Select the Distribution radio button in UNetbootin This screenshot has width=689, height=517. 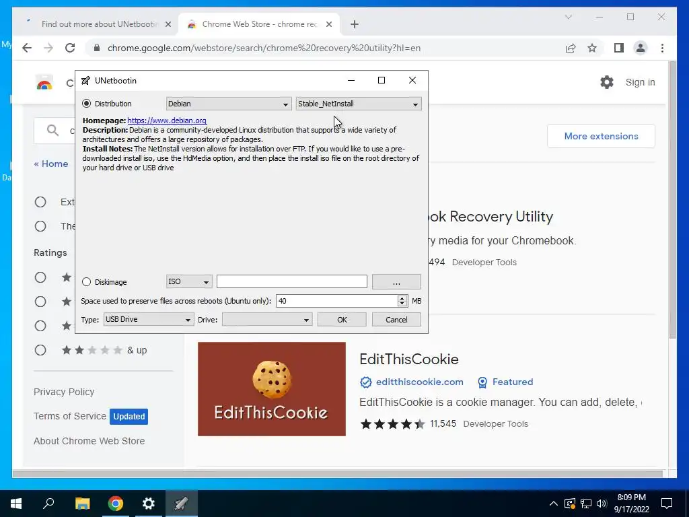[x=87, y=104]
